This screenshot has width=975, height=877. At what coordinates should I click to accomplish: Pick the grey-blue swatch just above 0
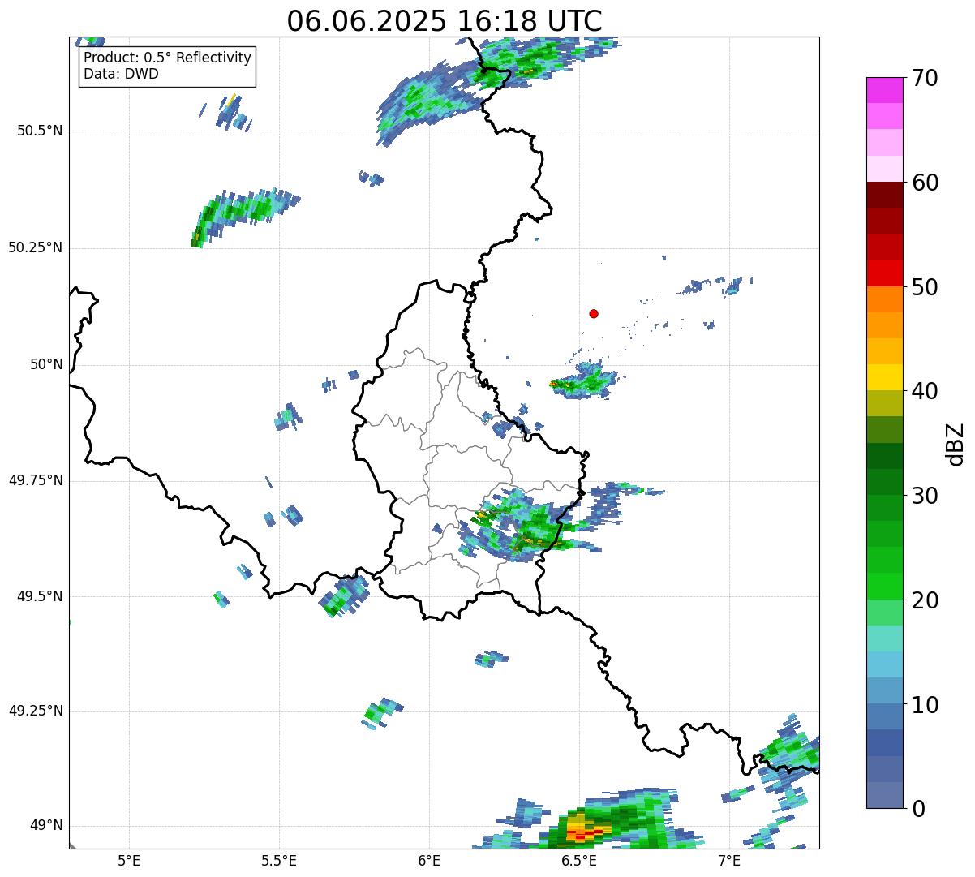885,795
